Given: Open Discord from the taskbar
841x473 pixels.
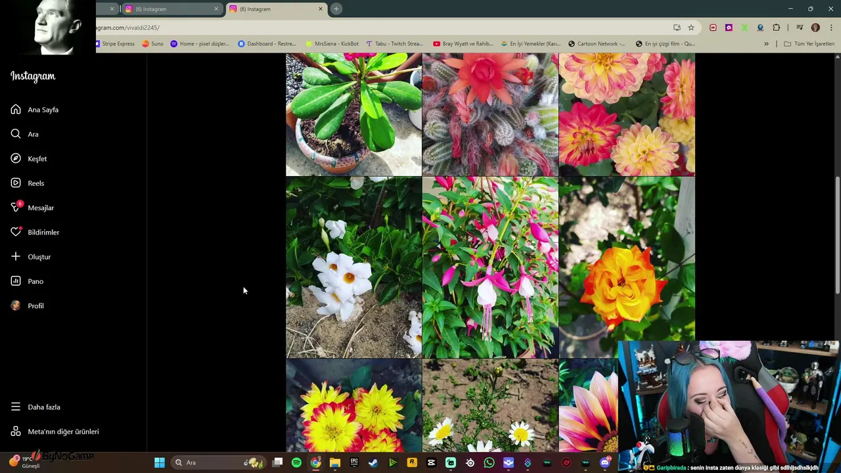Looking at the screenshot, I should (x=605, y=462).
